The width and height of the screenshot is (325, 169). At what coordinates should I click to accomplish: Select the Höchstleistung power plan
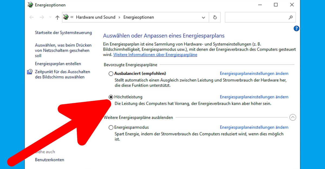pos(111,97)
